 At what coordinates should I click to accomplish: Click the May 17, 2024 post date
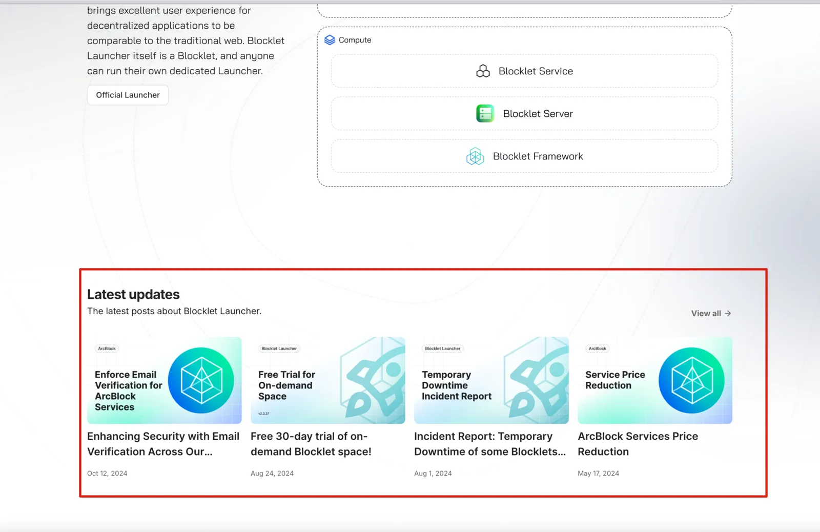click(599, 474)
